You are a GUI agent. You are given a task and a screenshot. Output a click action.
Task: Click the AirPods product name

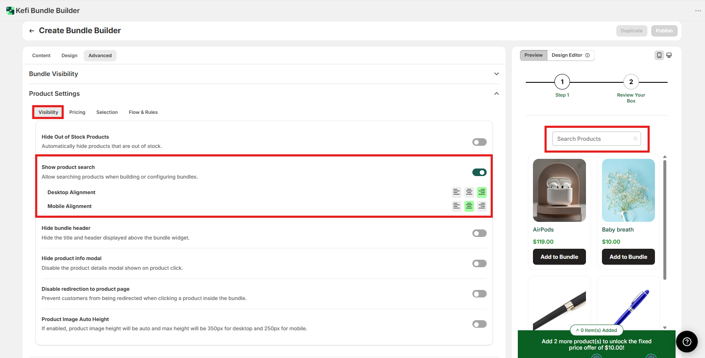pyautogui.click(x=543, y=229)
